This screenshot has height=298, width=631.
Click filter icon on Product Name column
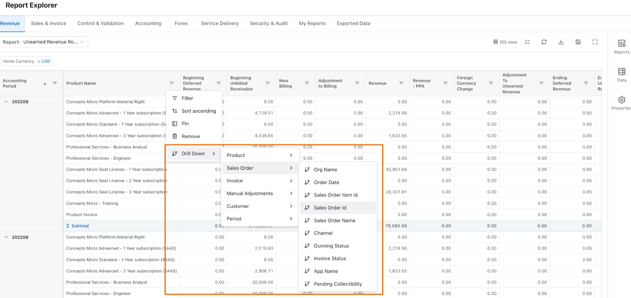click(172, 83)
